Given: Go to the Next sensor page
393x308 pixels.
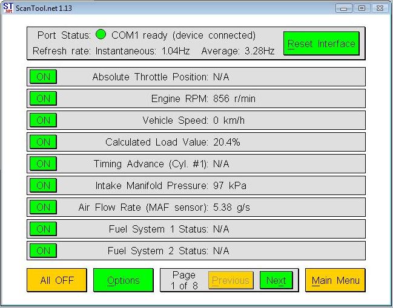Looking at the screenshot, I should [276, 280].
